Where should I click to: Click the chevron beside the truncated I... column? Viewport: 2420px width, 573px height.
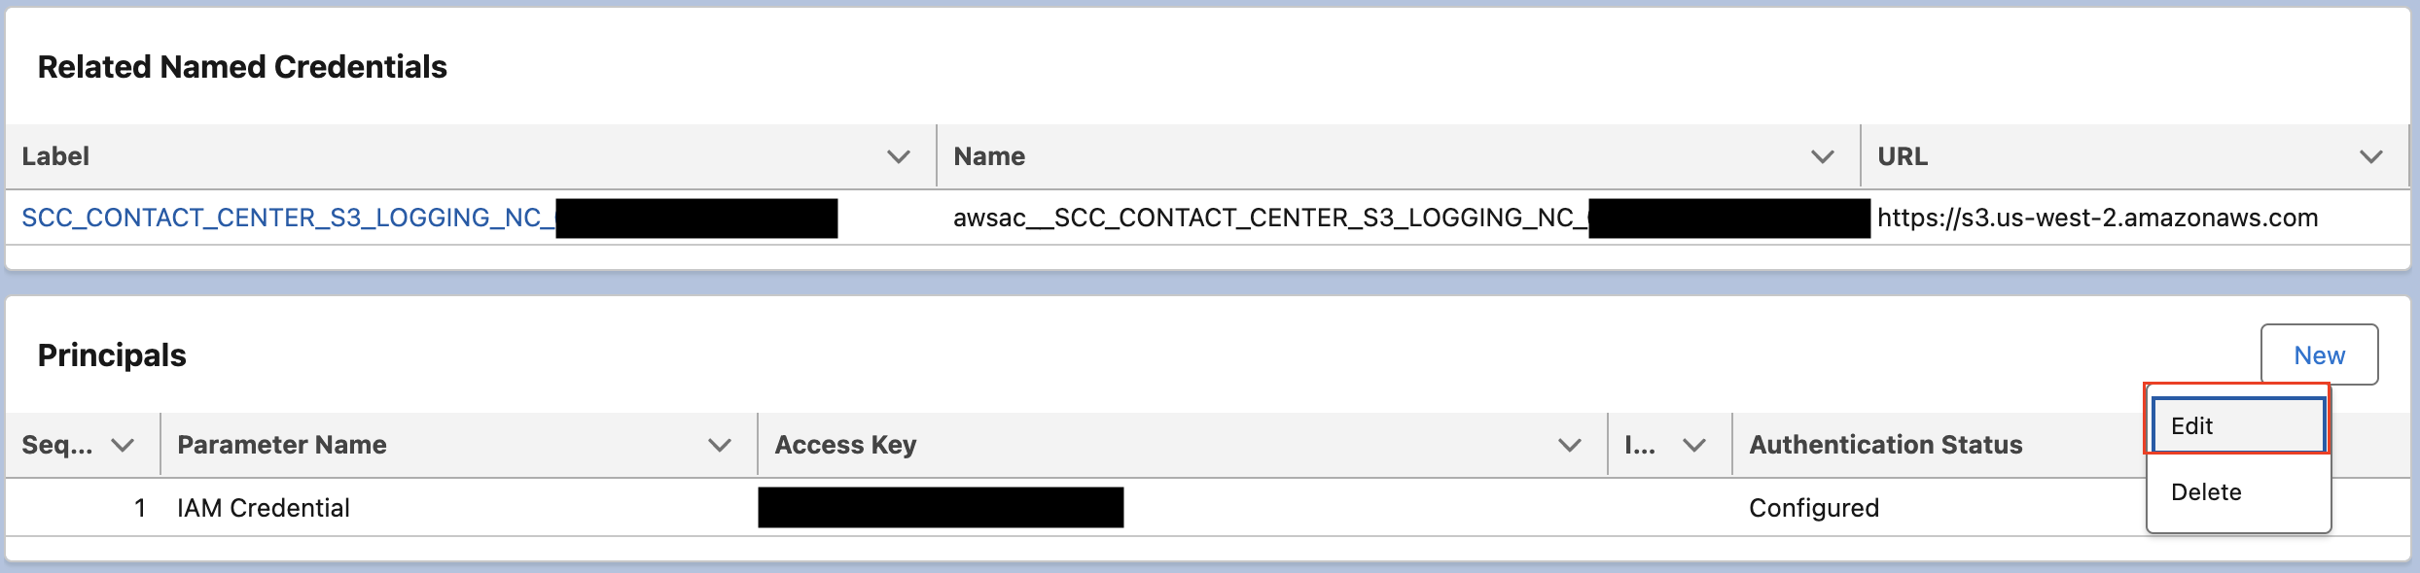(x=1694, y=445)
